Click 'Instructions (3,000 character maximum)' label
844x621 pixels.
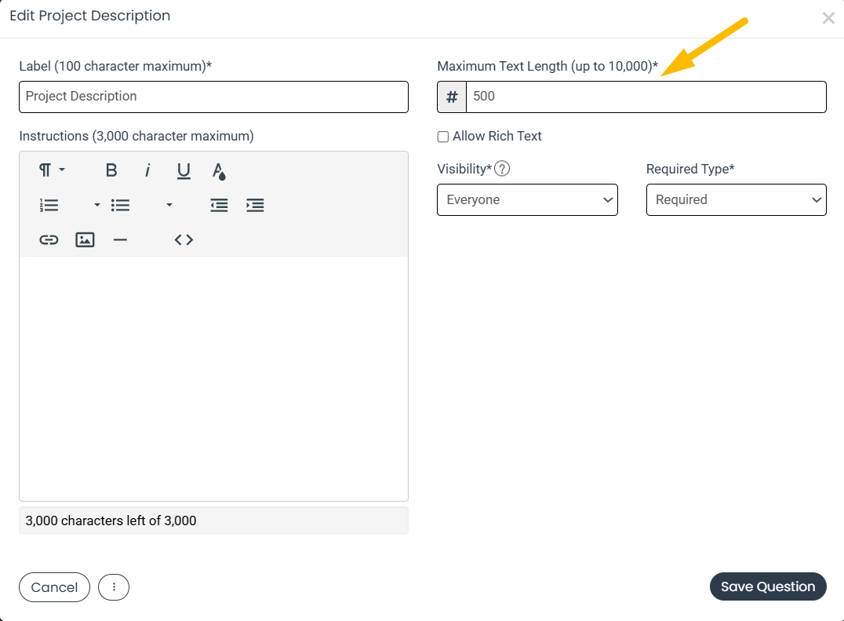pos(136,137)
